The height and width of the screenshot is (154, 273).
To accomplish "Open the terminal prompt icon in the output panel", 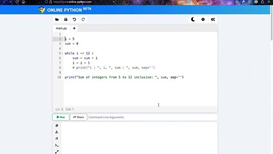I will point(57,145).
